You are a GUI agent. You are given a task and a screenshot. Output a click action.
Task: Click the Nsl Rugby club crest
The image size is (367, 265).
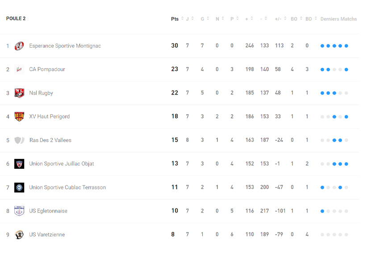click(19, 93)
